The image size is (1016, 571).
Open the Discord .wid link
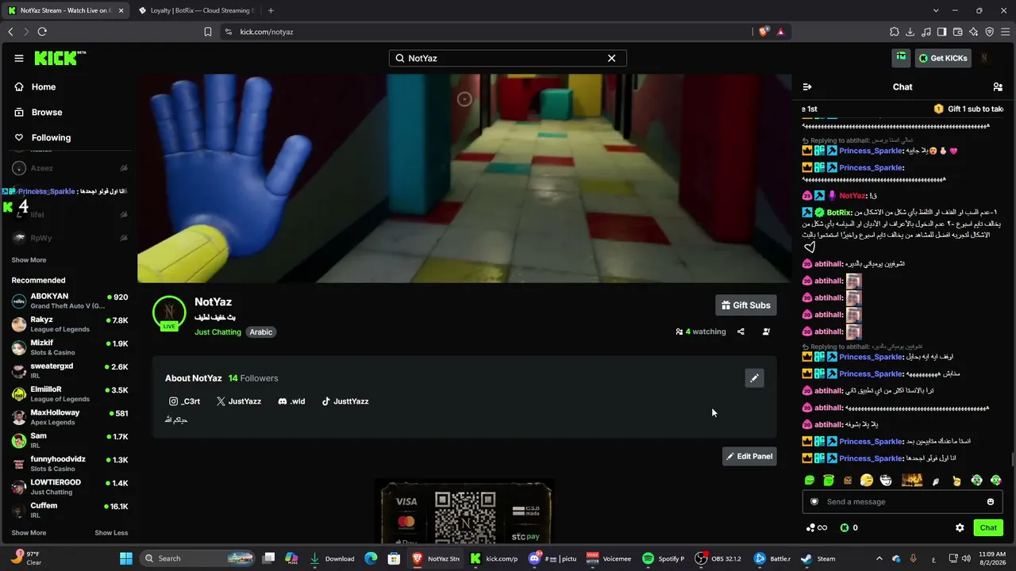[x=291, y=401]
